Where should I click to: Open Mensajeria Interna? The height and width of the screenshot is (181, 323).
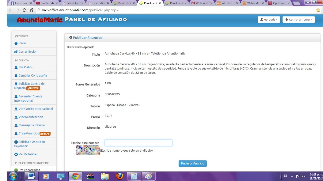32,125
